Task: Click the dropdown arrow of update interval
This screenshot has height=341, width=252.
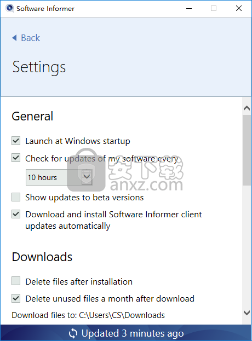Action: (87, 177)
